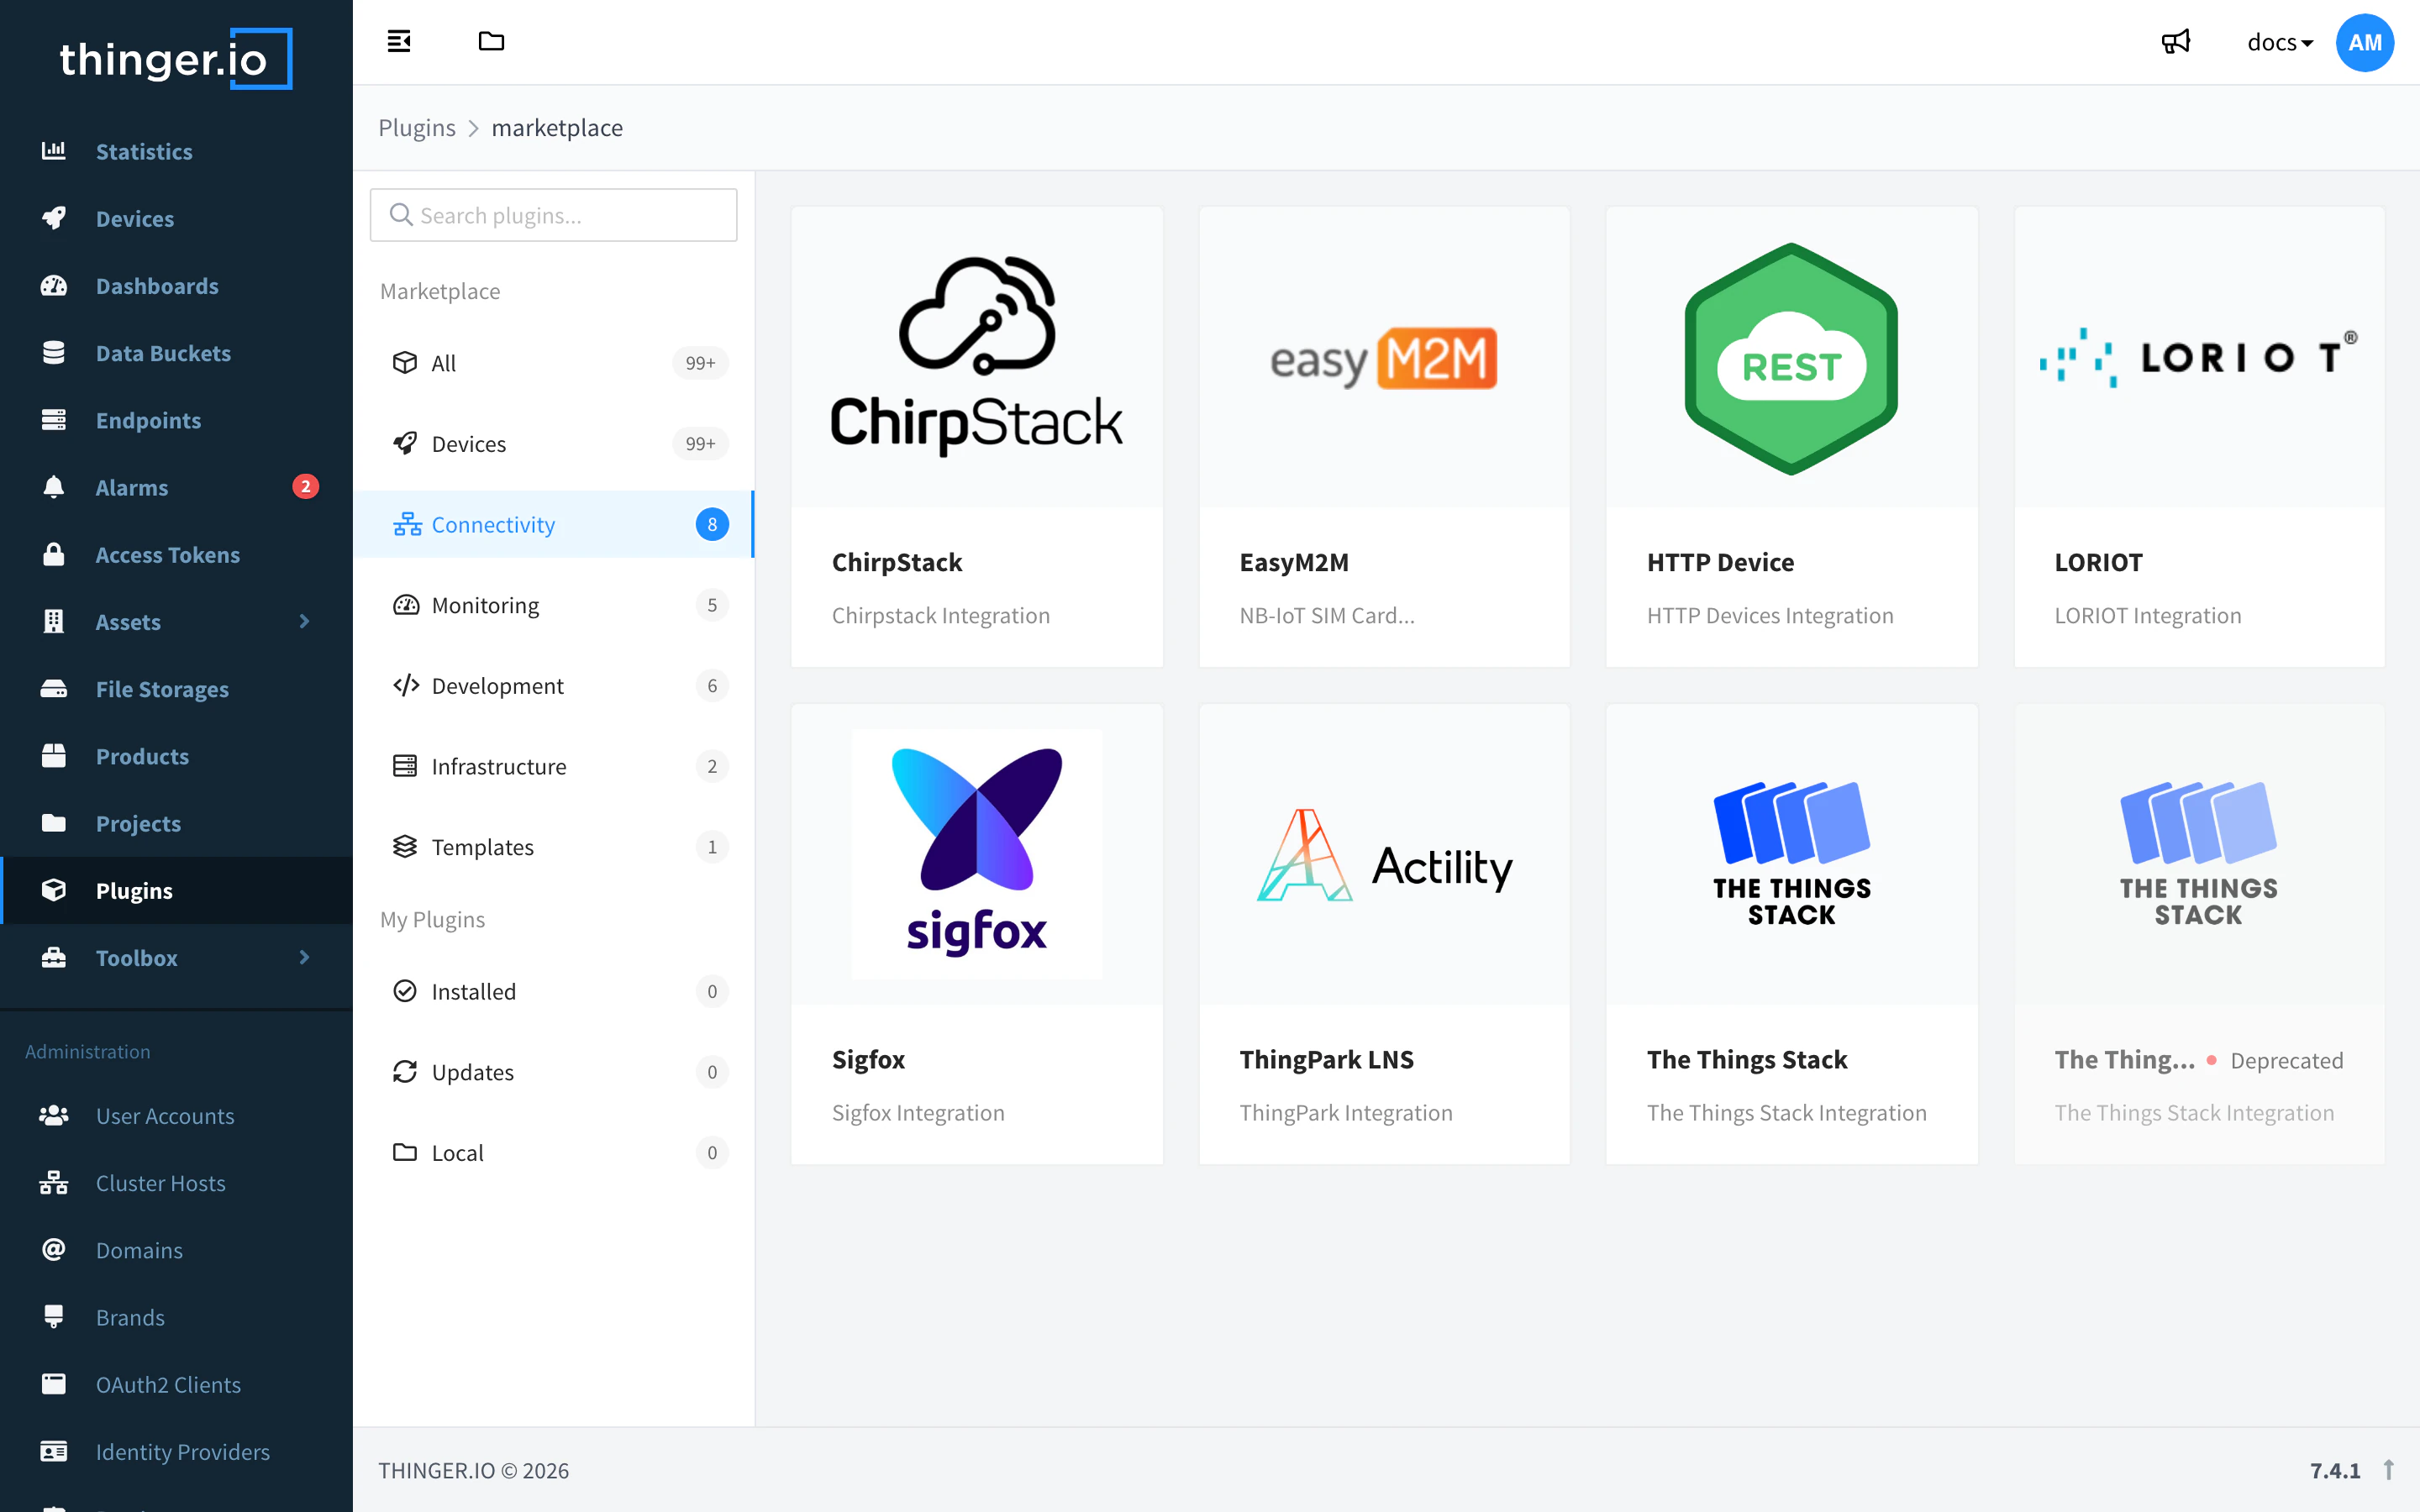Screen dimensions: 2420x1512
Task: Expand the Assets submenu chevron
Action: 304,621
